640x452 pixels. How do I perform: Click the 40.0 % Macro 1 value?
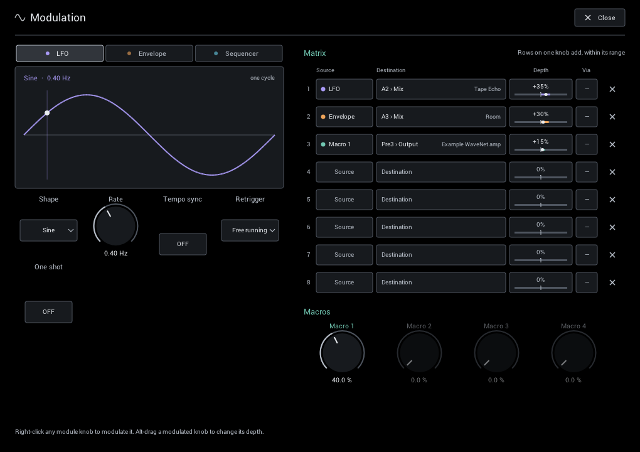click(x=341, y=380)
